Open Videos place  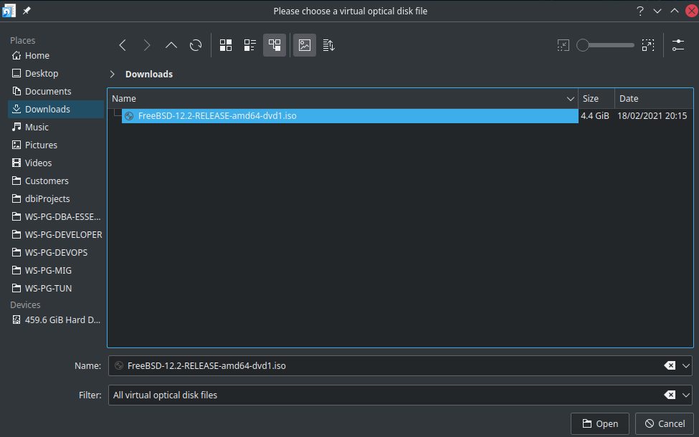pos(56,163)
